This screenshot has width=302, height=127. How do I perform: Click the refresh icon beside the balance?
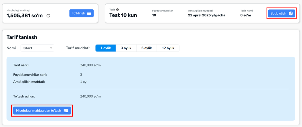(x=48, y=16)
